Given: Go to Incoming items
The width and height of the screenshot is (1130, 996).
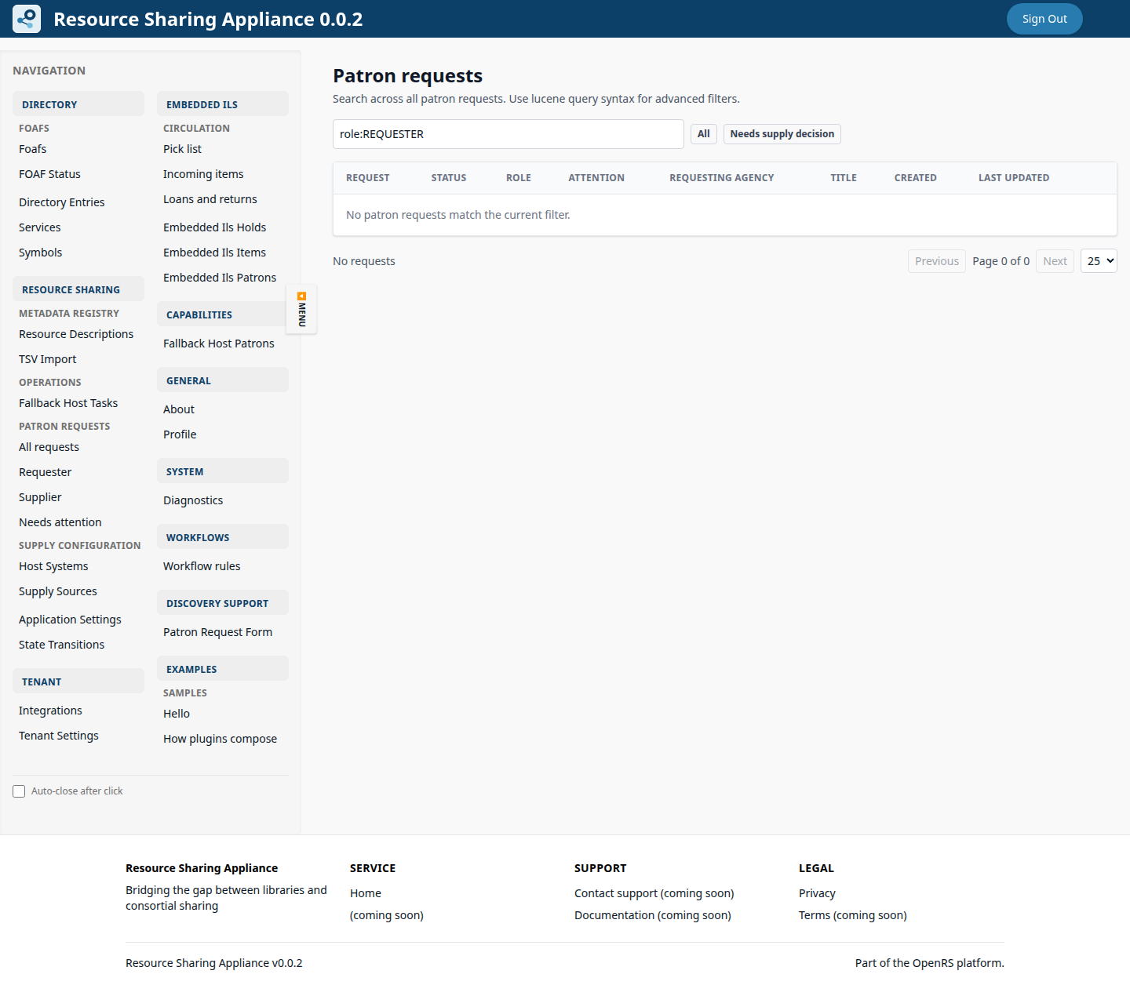Looking at the screenshot, I should tap(203, 174).
